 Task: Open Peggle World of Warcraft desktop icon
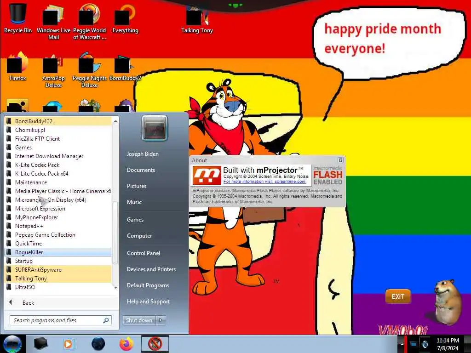(89, 21)
